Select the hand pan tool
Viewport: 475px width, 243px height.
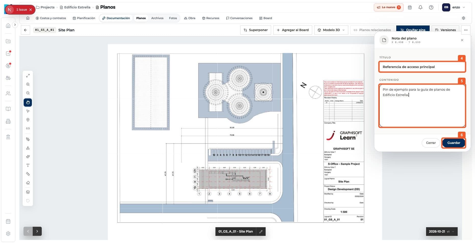[x=28, y=102]
